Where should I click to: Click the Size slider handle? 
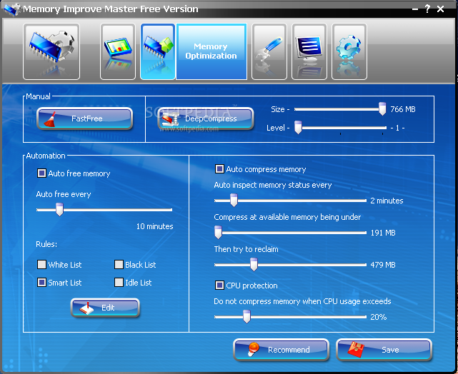click(382, 108)
